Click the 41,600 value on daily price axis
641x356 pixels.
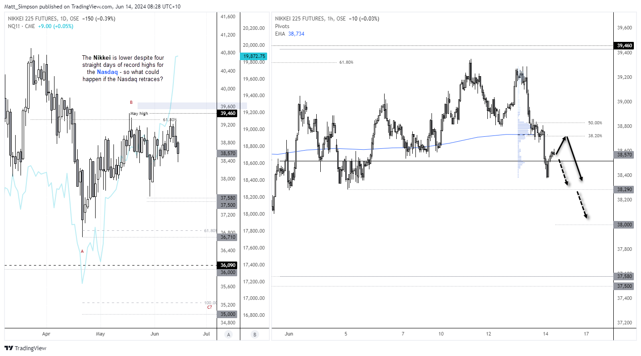tap(228, 16)
